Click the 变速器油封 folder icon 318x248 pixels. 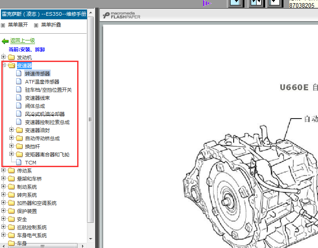click(x=19, y=130)
